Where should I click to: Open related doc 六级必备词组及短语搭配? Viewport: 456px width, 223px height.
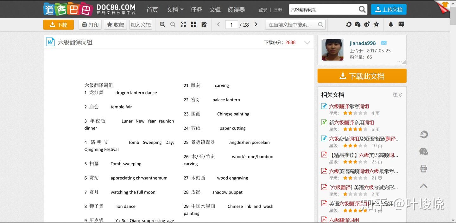click(364, 139)
